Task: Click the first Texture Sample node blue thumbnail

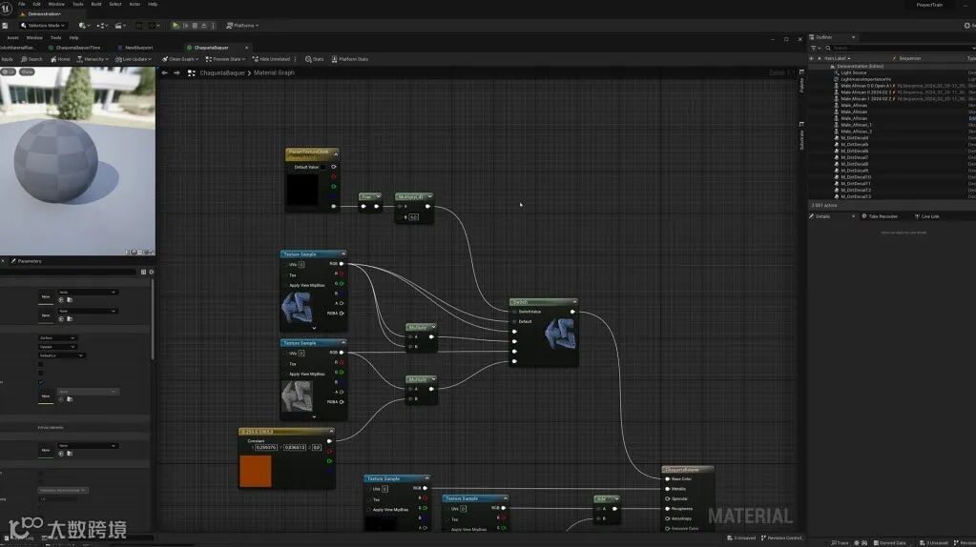Action: tap(297, 308)
